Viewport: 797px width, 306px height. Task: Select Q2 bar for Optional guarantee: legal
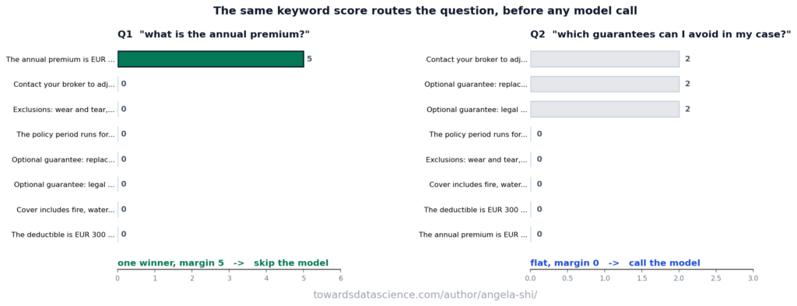coord(605,109)
